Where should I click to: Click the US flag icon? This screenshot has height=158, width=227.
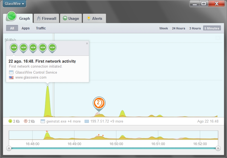click(x=11, y=77)
